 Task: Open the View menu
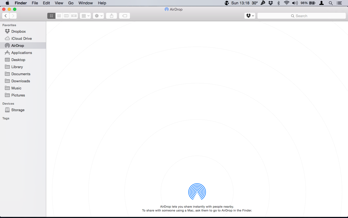point(59,3)
